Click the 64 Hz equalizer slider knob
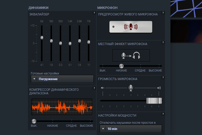Image resolution: width=202 pixels, height=135 pixels. 42,38
